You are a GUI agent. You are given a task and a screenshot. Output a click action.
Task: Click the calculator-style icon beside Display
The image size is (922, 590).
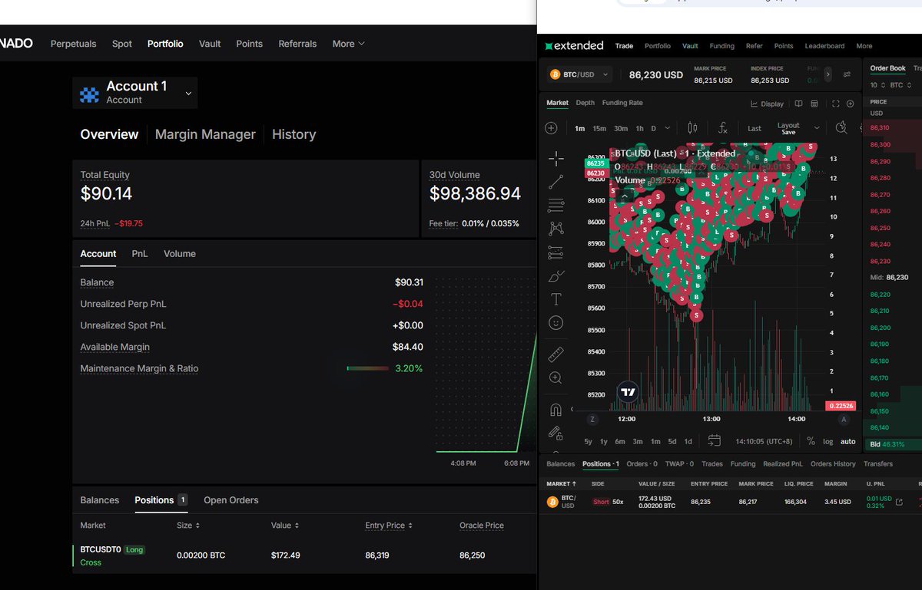[815, 104]
